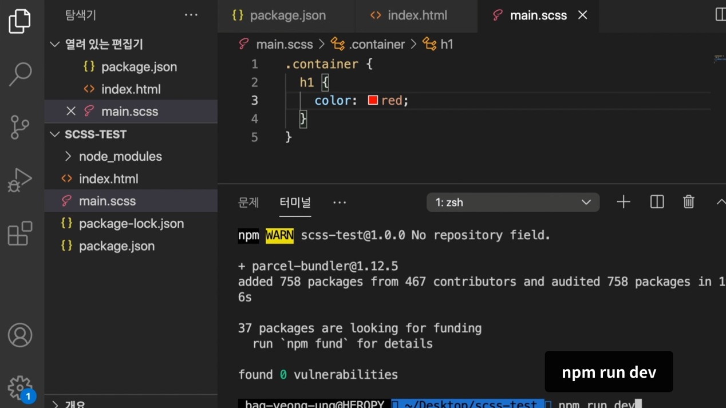Viewport: 726px width, 408px height.
Task: Open the Extensions view
Action: (20, 233)
